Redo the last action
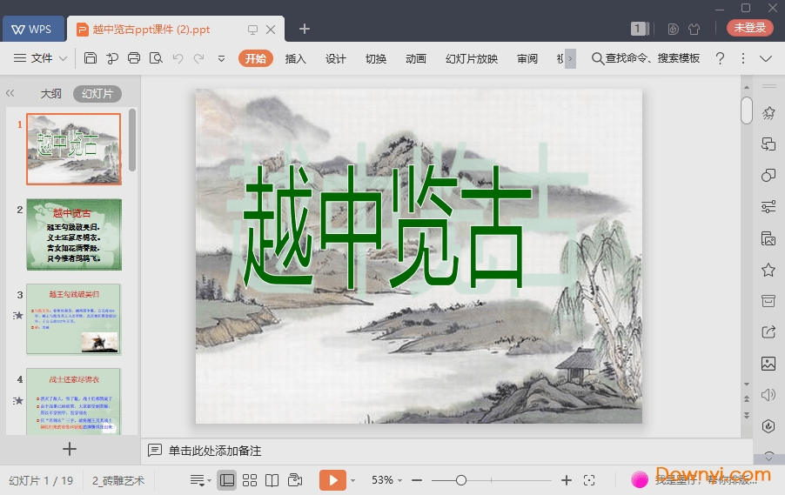The width and height of the screenshot is (785, 495). point(198,58)
